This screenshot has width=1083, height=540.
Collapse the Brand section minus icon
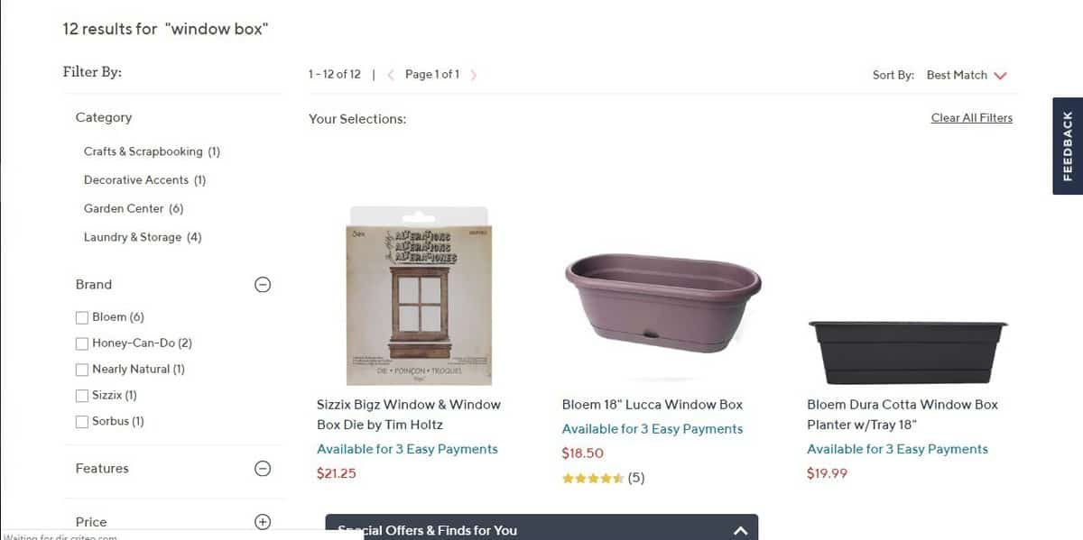point(262,284)
